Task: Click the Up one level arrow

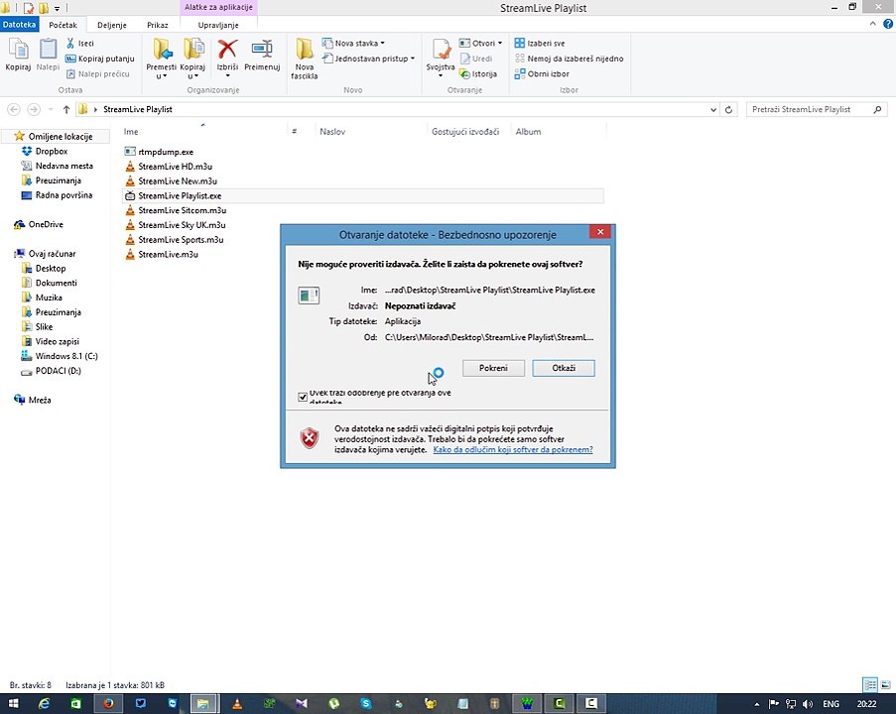Action: click(x=66, y=109)
